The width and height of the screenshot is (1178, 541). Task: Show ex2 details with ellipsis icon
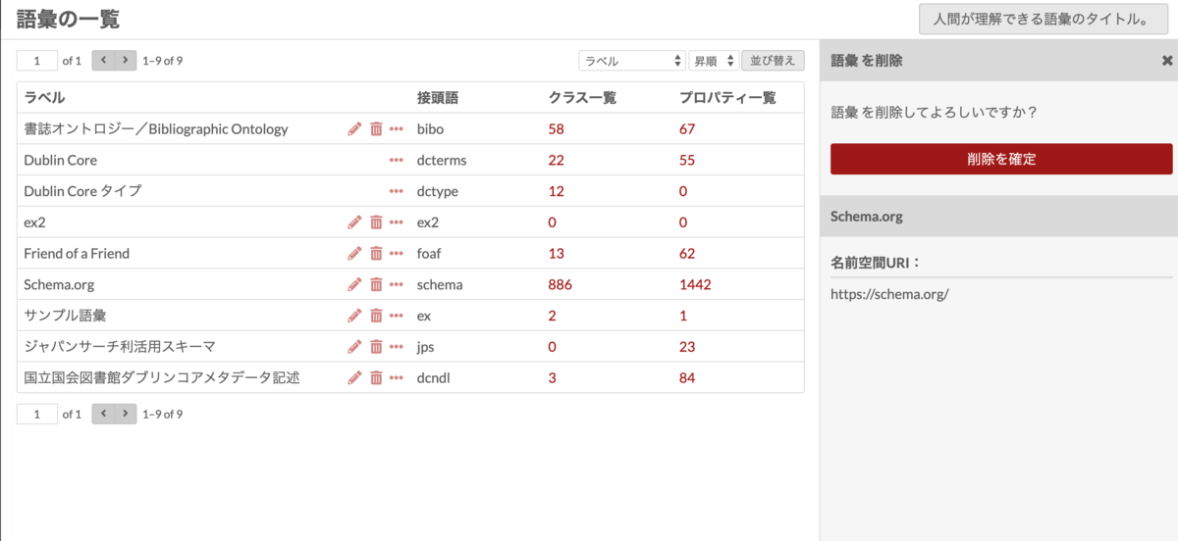click(397, 222)
